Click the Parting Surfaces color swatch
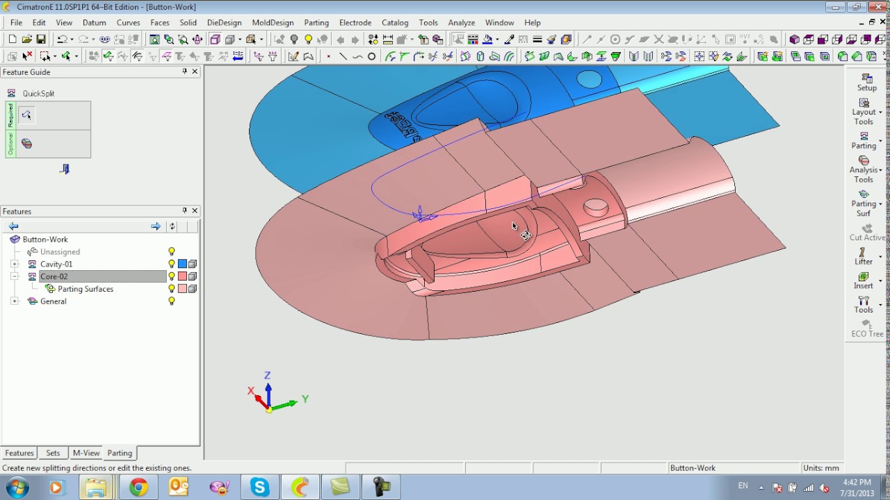Image resolution: width=890 pixels, height=500 pixels. tap(182, 289)
